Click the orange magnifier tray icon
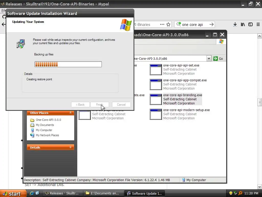Screen dimensions: 262x197 (240, 193)
